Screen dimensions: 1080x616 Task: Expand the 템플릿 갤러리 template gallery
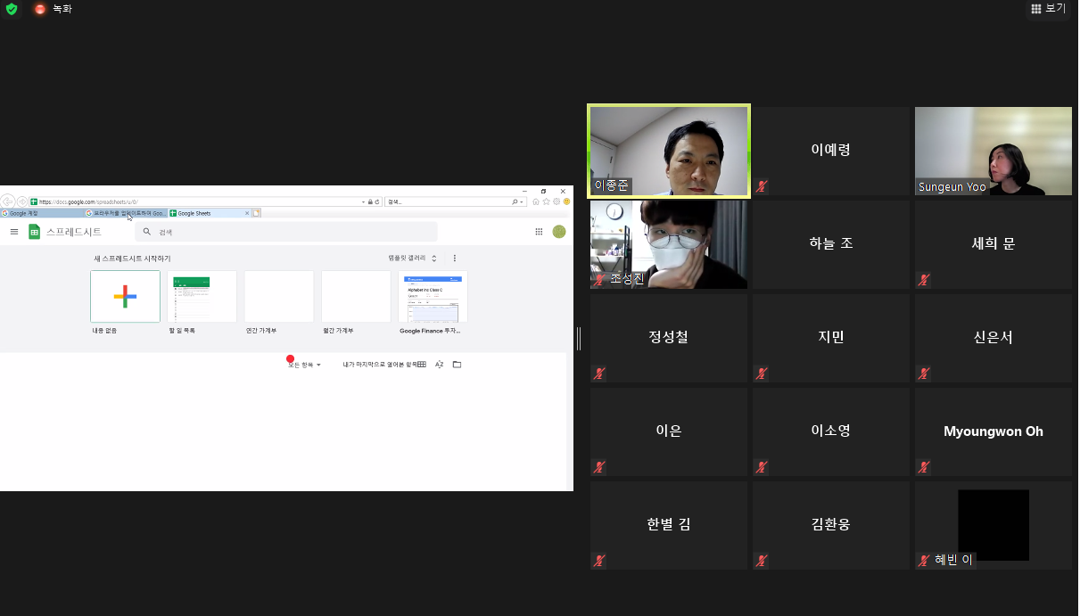coord(412,259)
